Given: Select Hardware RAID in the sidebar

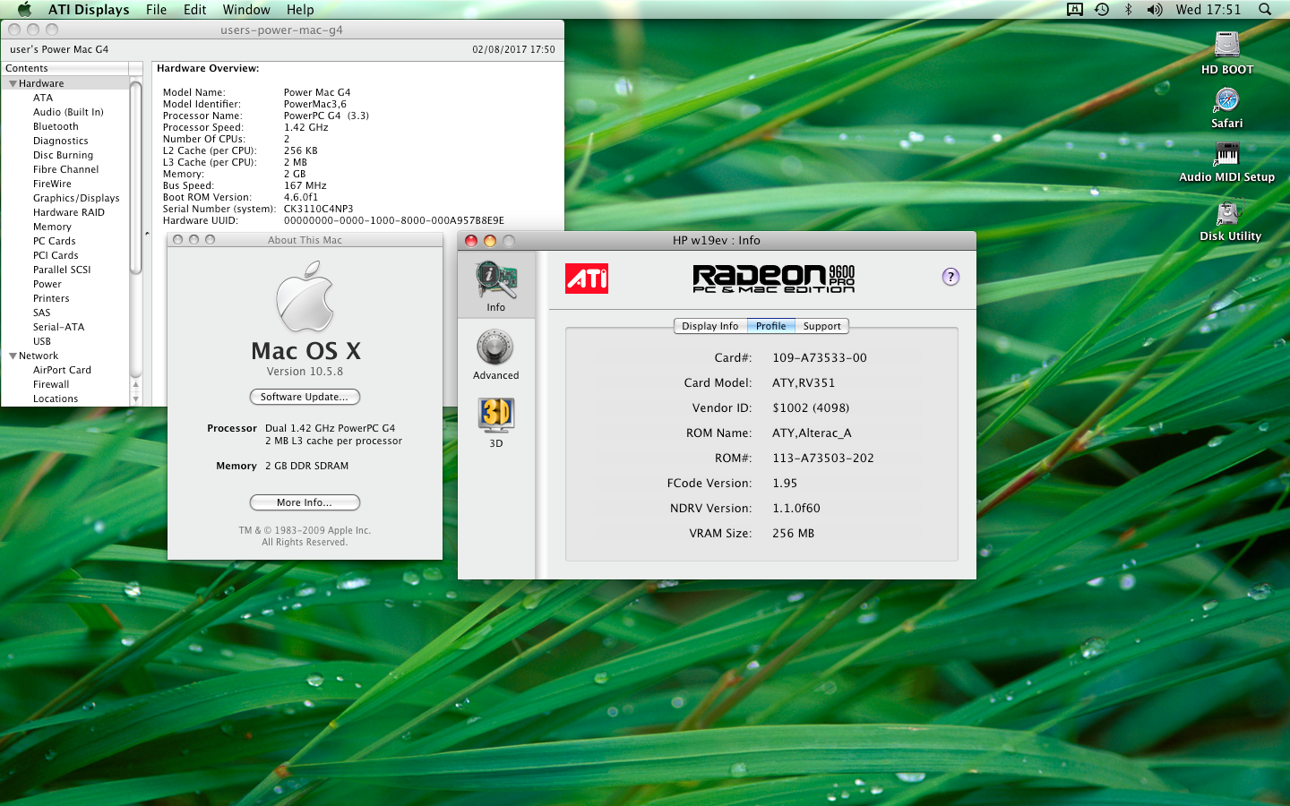Looking at the screenshot, I should pos(69,212).
